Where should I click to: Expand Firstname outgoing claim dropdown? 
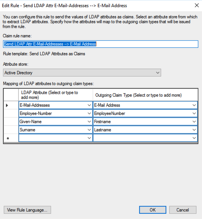(194, 122)
